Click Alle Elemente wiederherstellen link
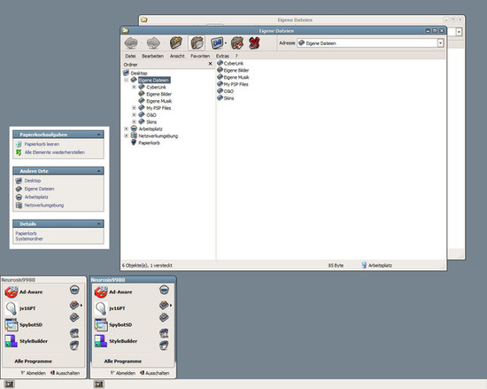Image resolution: width=487 pixels, height=389 pixels. [55, 152]
